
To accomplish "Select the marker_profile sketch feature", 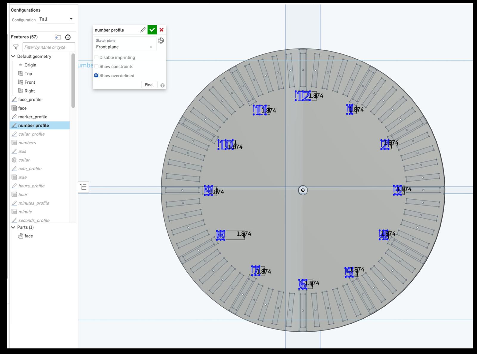I will pos(32,117).
